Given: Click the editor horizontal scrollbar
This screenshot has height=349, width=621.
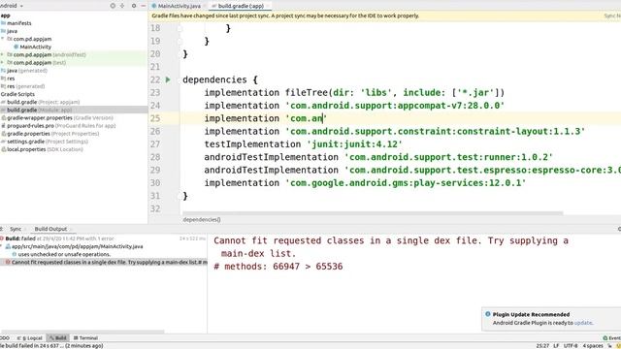Looking at the screenshot, I should 373,213.
